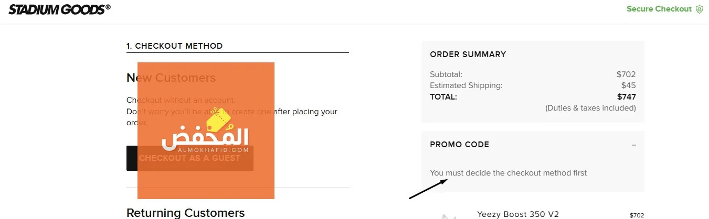709x219 pixels.
Task: Collapse the Promo Code section with minus icon
Action: tap(633, 145)
